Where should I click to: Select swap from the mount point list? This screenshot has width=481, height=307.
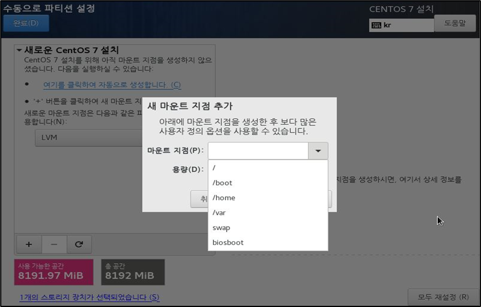268,228
